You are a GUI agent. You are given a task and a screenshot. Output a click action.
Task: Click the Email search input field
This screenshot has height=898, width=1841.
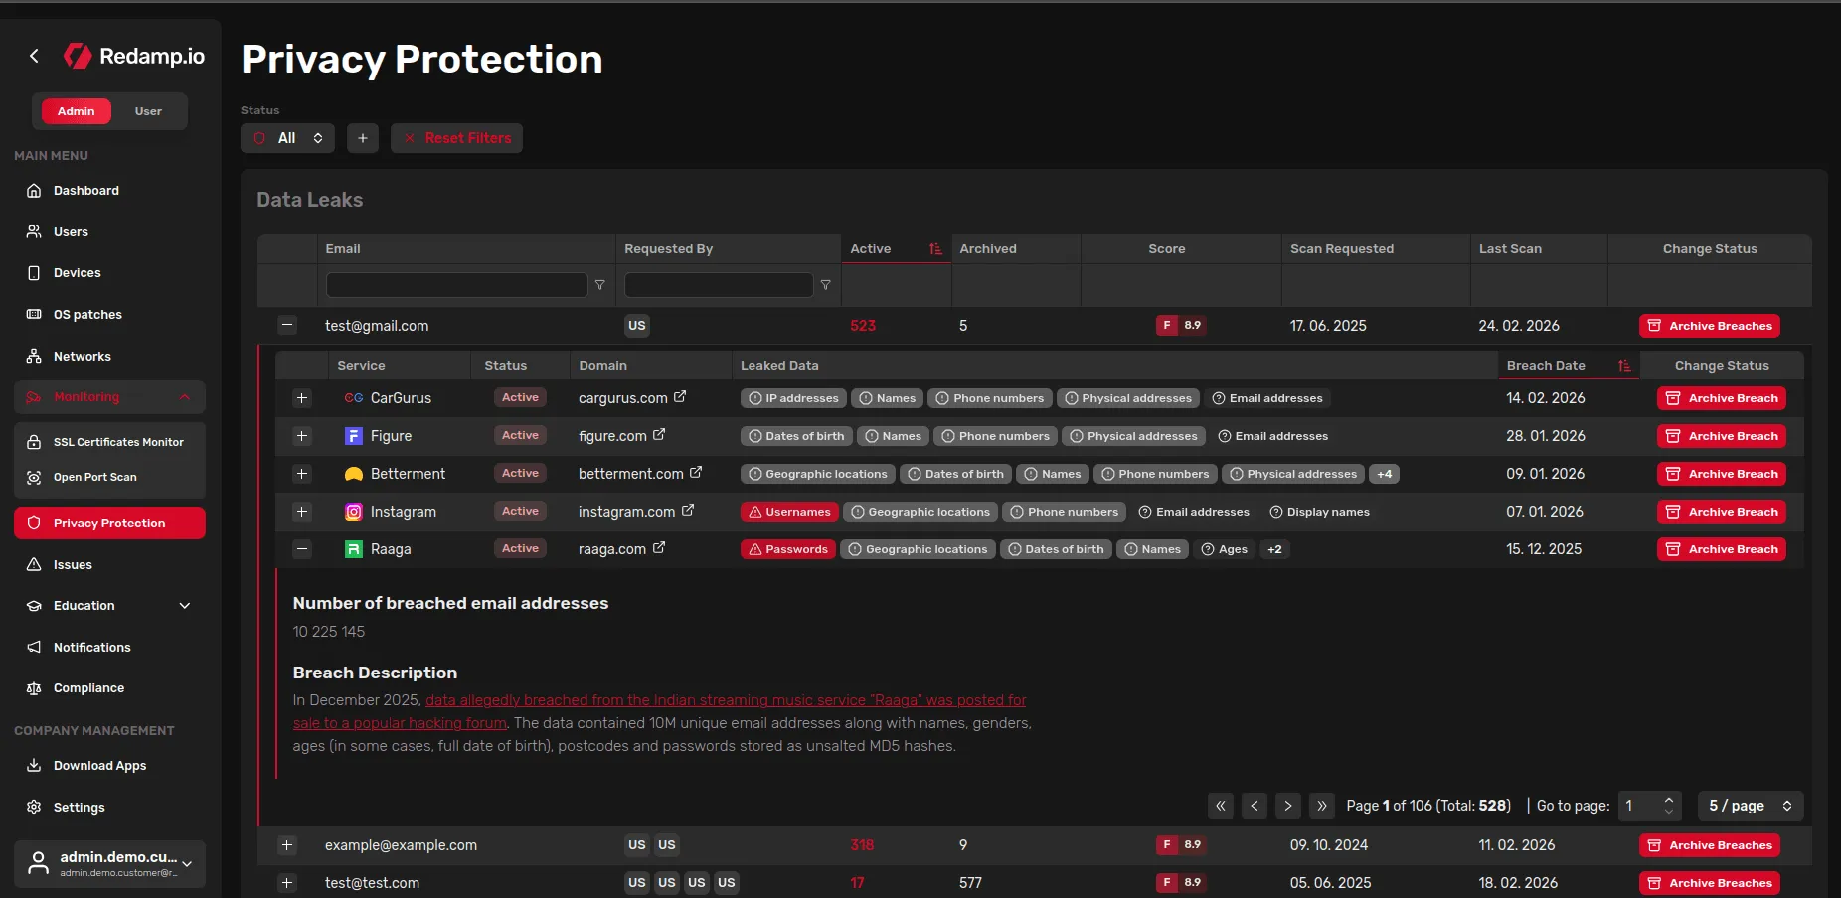(455, 285)
